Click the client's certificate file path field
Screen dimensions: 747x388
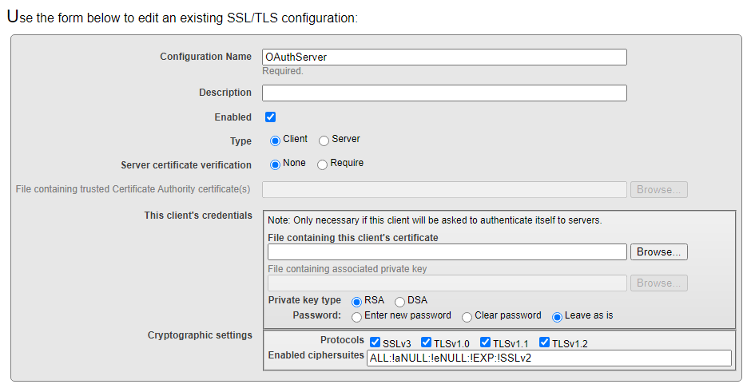447,251
